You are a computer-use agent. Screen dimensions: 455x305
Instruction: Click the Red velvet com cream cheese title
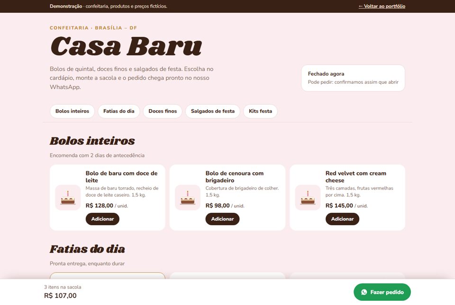[356, 177]
